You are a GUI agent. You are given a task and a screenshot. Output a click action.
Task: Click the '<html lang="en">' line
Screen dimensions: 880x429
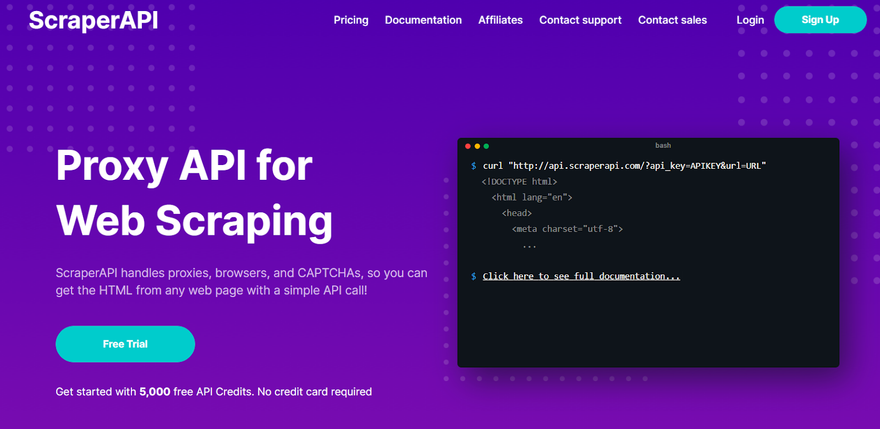pos(532,197)
